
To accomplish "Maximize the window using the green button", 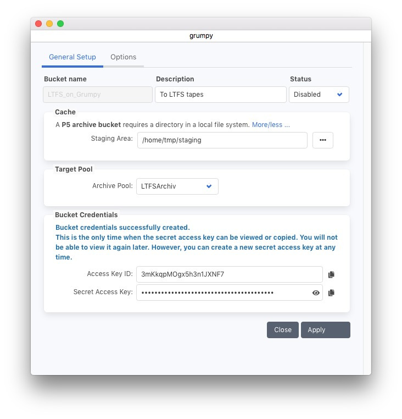I will (60, 24).
